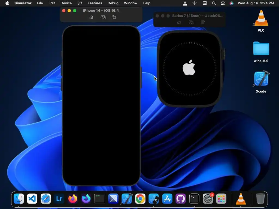The height and width of the screenshot is (209, 279).
Task: Open the Help menu
Action: point(146,3)
